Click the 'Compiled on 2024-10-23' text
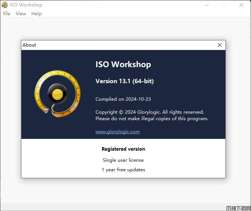251x211 pixels. pos(123,99)
